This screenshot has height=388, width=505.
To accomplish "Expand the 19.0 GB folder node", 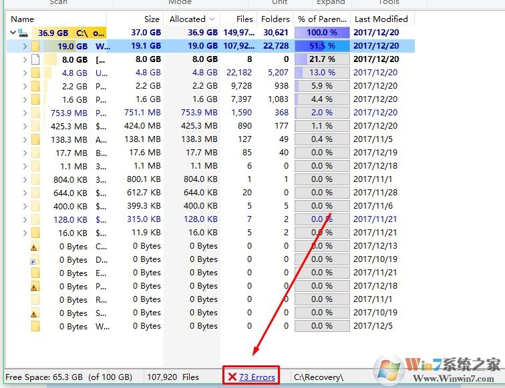I will coord(25,46).
